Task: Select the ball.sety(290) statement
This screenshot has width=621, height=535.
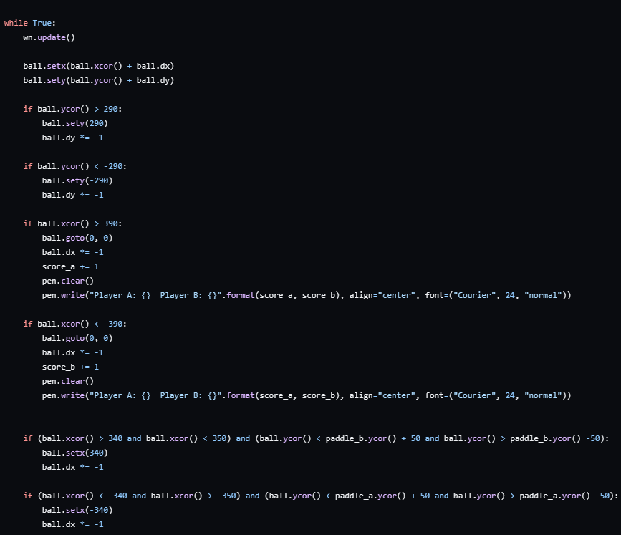Action: [74, 123]
